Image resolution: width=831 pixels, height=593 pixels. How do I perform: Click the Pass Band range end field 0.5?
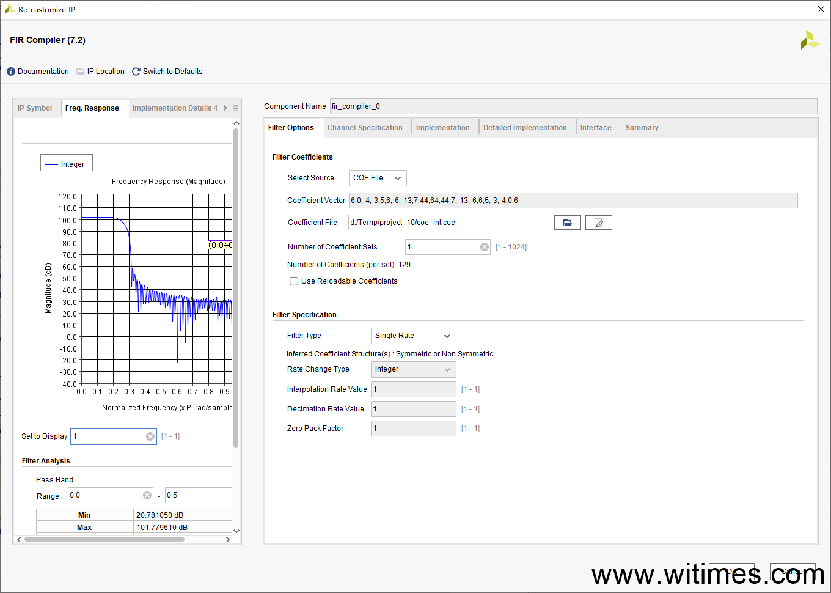[x=199, y=495]
